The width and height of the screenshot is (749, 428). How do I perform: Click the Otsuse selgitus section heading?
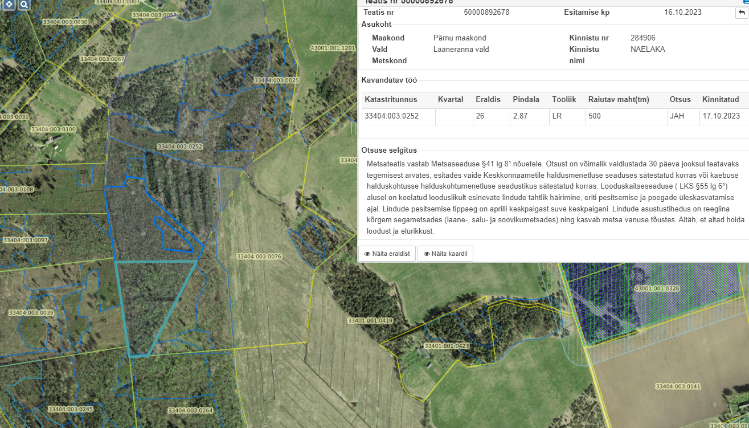390,150
